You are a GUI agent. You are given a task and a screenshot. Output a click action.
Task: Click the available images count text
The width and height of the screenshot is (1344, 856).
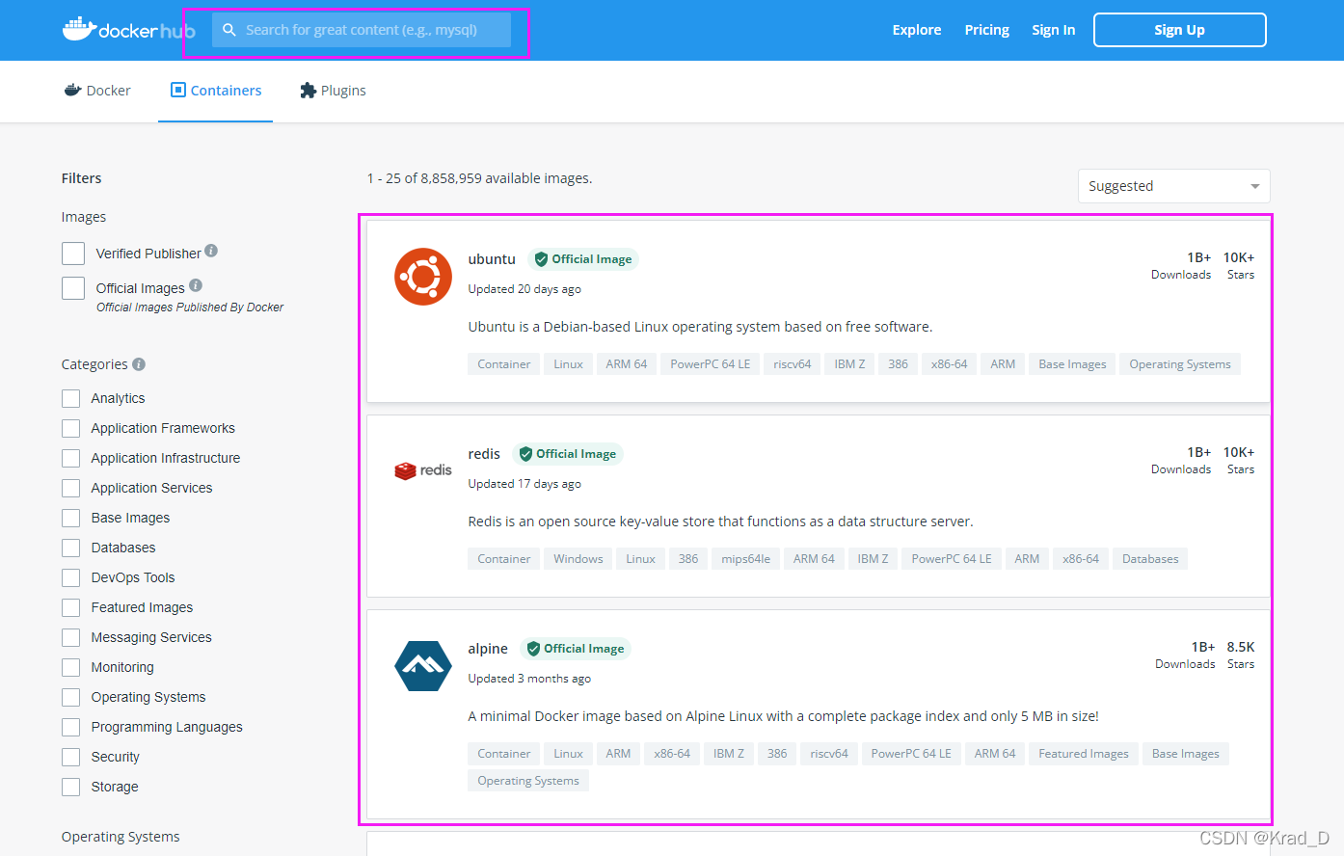[479, 178]
